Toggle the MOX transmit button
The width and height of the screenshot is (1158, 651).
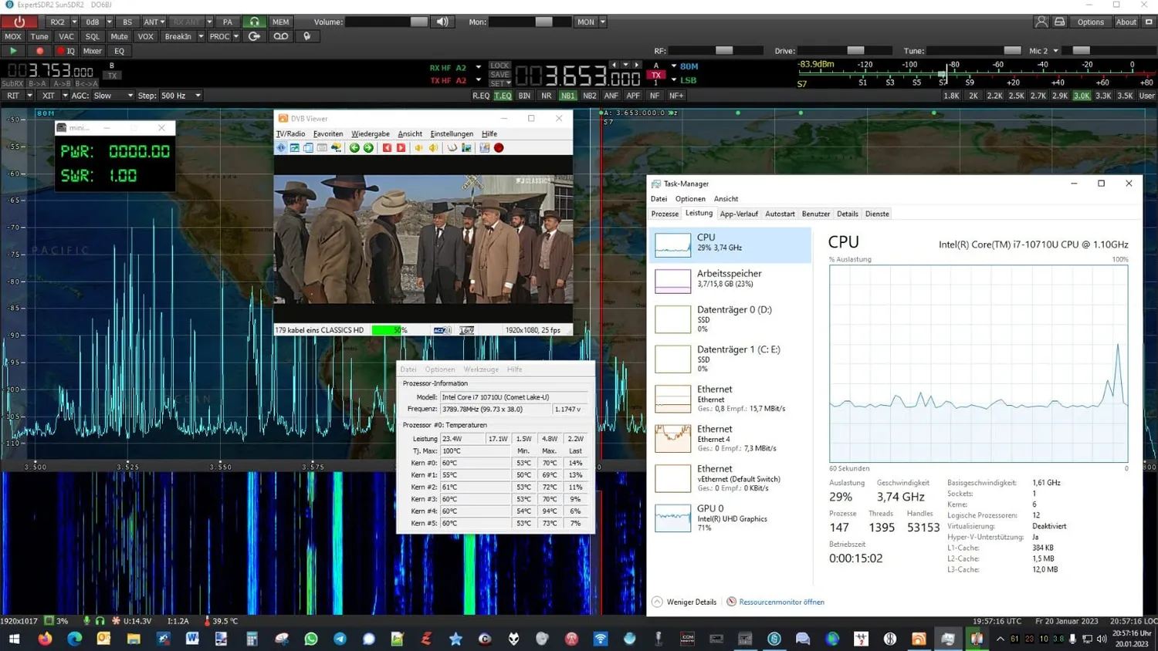click(x=13, y=36)
